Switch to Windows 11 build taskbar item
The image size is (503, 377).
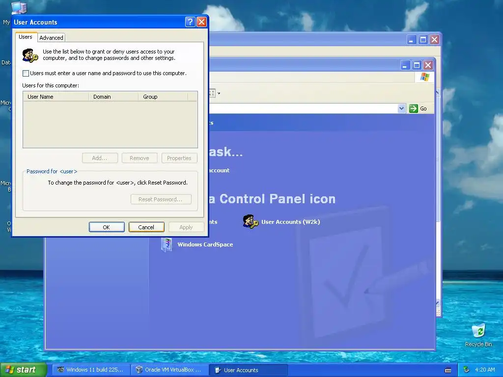click(91, 370)
